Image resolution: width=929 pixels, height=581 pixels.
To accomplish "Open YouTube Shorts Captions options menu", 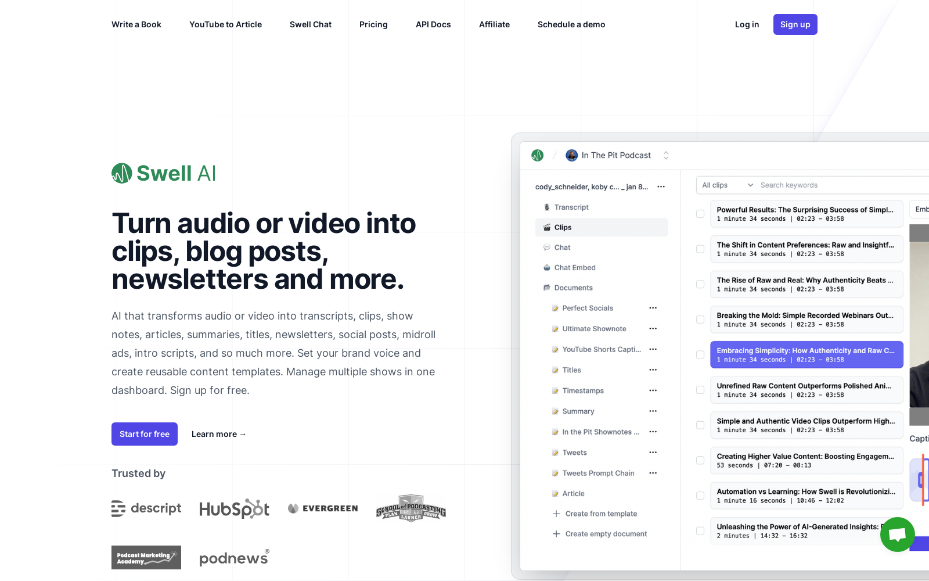I will 653,349.
